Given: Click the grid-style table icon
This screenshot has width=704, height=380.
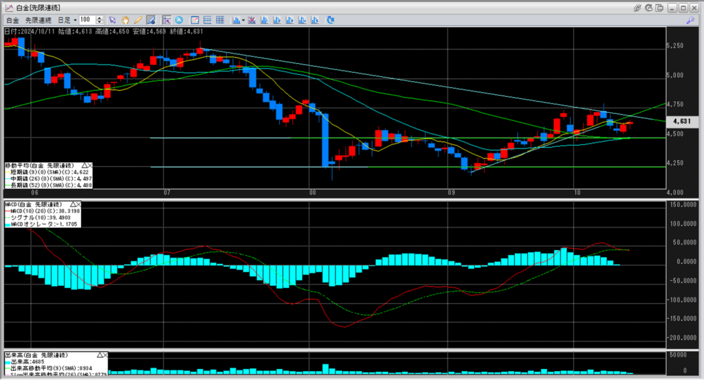Looking at the screenshot, I should click(x=220, y=20).
